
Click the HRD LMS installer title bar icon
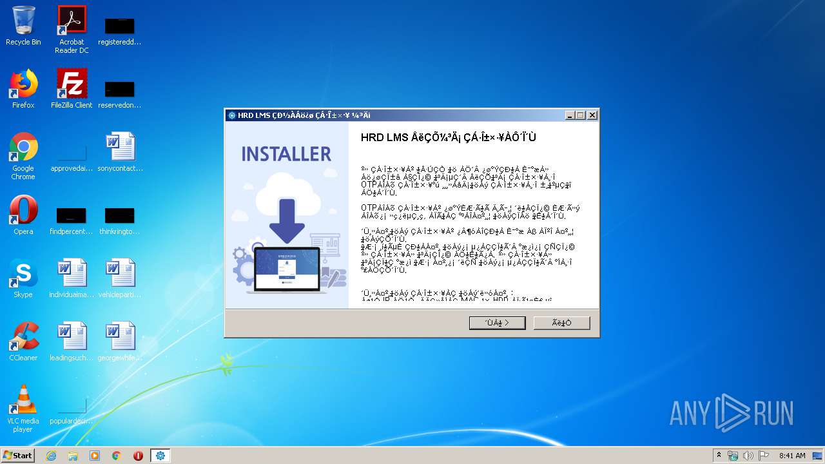click(232, 115)
